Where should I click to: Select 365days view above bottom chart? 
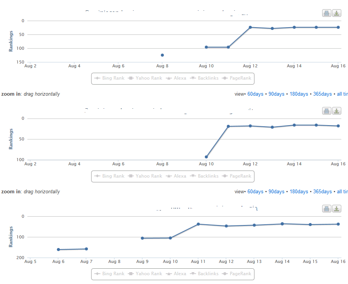pos(322,192)
